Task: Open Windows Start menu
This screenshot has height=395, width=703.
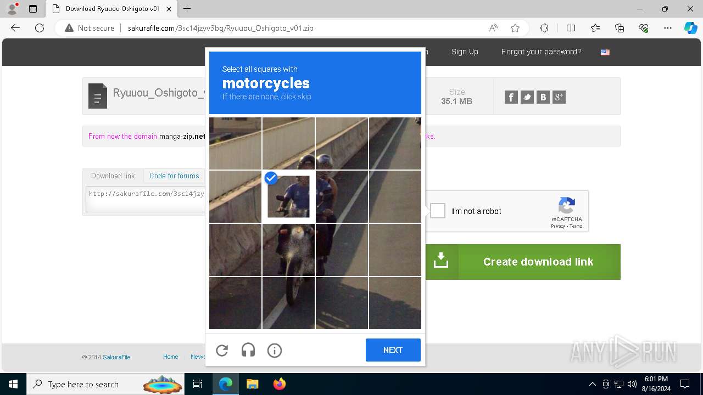Action: coord(13,384)
